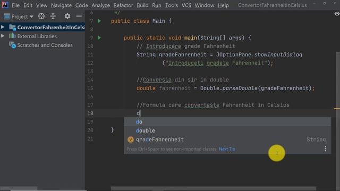Click the collapse all icon in Project panel
Image resolution: width=340 pixels, height=191 pixels.
53,16
